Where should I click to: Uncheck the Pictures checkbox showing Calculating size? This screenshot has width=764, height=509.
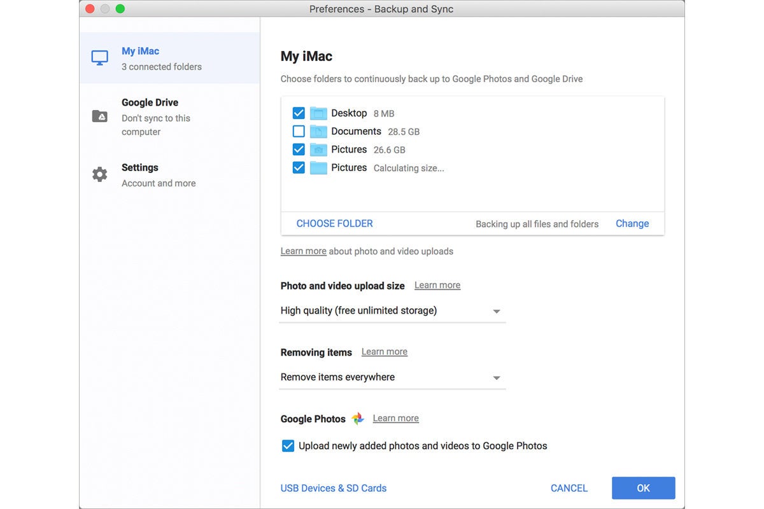(x=299, y=168)
